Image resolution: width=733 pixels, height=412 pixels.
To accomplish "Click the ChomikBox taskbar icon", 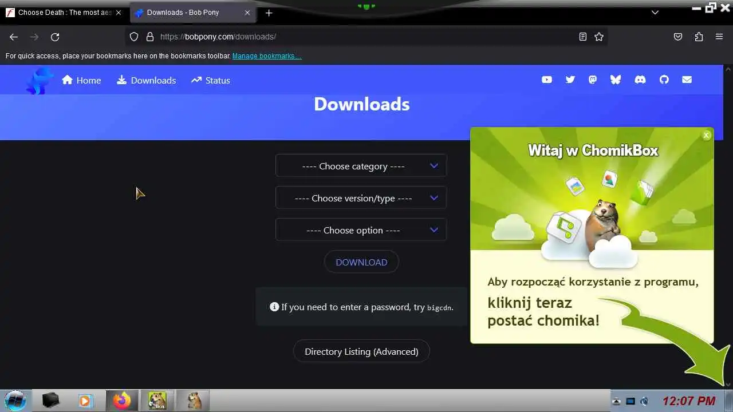I will (157, 401).
